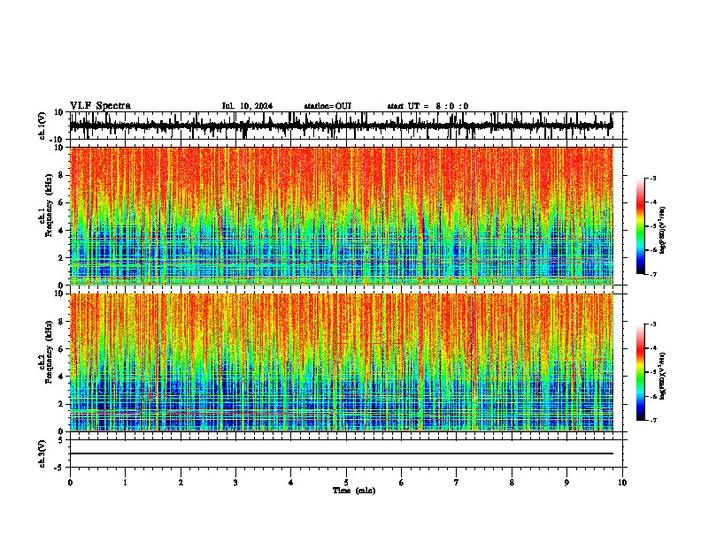Click the 'ch.3(V)' axis label
Viewport: 701px width, 541px height.
42,453
